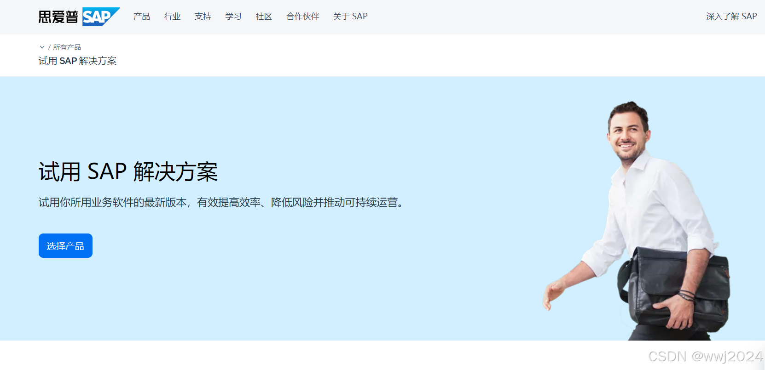This screenshot has height=370, width=765.
Task: Click the subtitle text 试用你所用业务软件的最新版本
Action: (112, 202)
